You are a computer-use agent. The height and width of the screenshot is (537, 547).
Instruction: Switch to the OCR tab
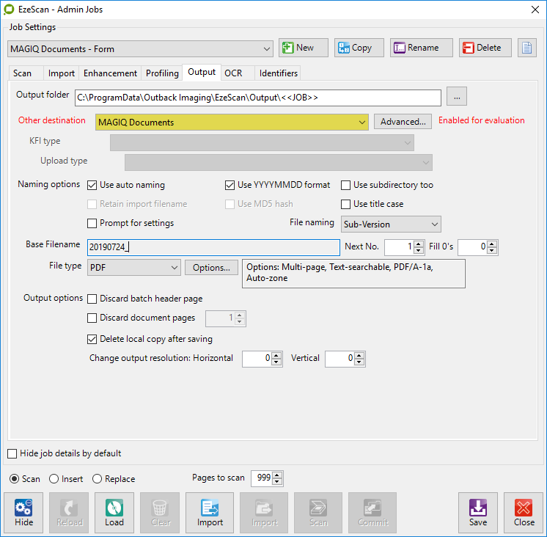point(233,73)
